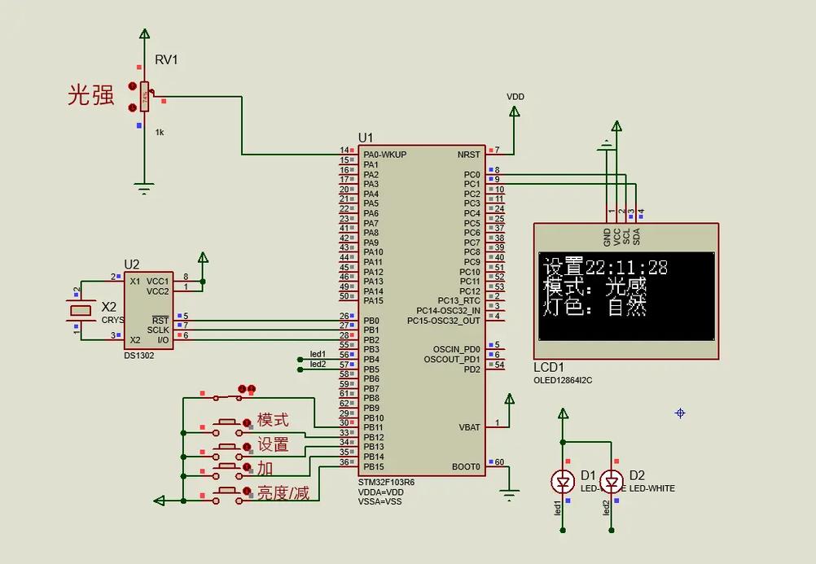Select the D2 LED-WHITE symbol
Screen dimensions: 816x564
pos(612,482)
